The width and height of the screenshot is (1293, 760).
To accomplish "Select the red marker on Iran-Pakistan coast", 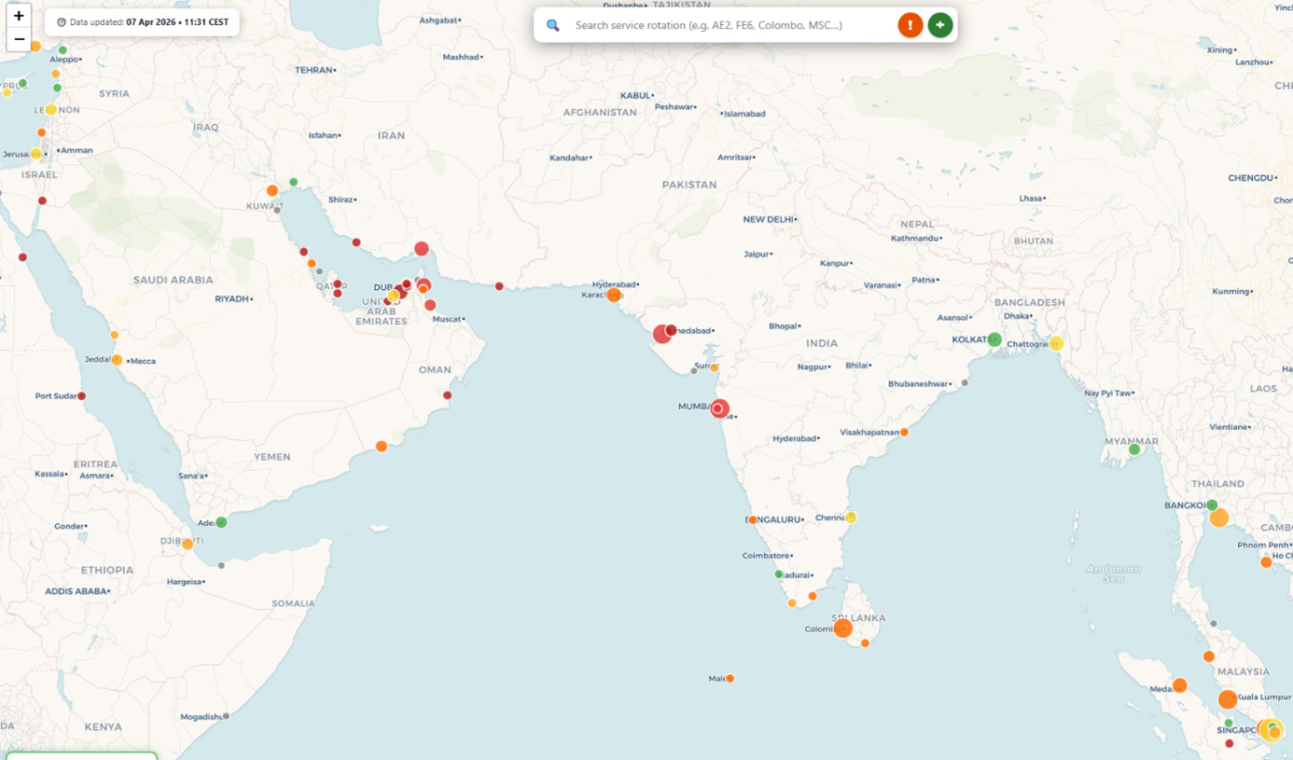I will click(499, 286).
